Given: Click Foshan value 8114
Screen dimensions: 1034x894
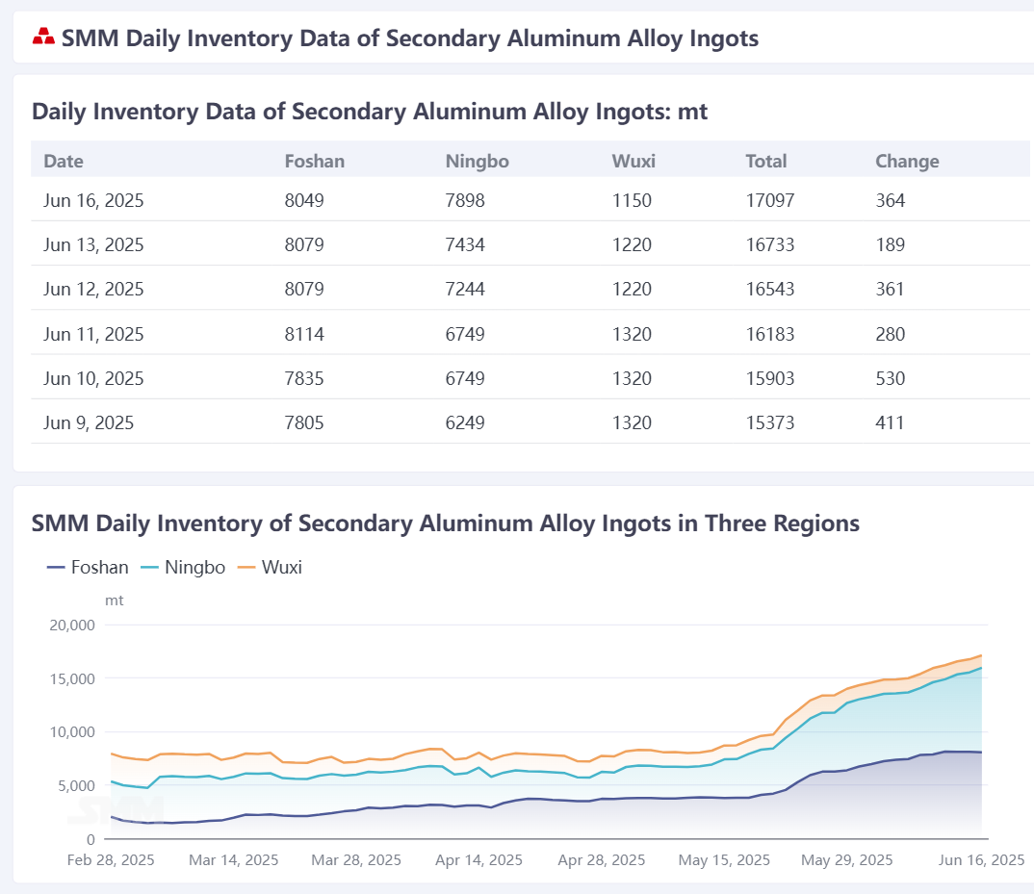Looking at the screenshot, I should (304, 334).
